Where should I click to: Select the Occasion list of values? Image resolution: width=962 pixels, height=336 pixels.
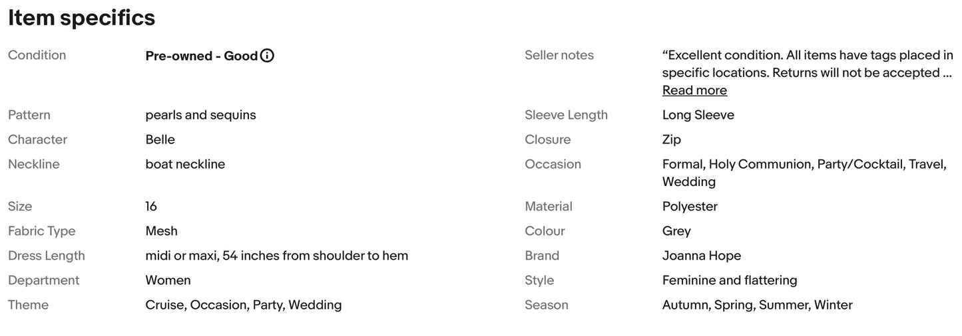tap(804, 173)
